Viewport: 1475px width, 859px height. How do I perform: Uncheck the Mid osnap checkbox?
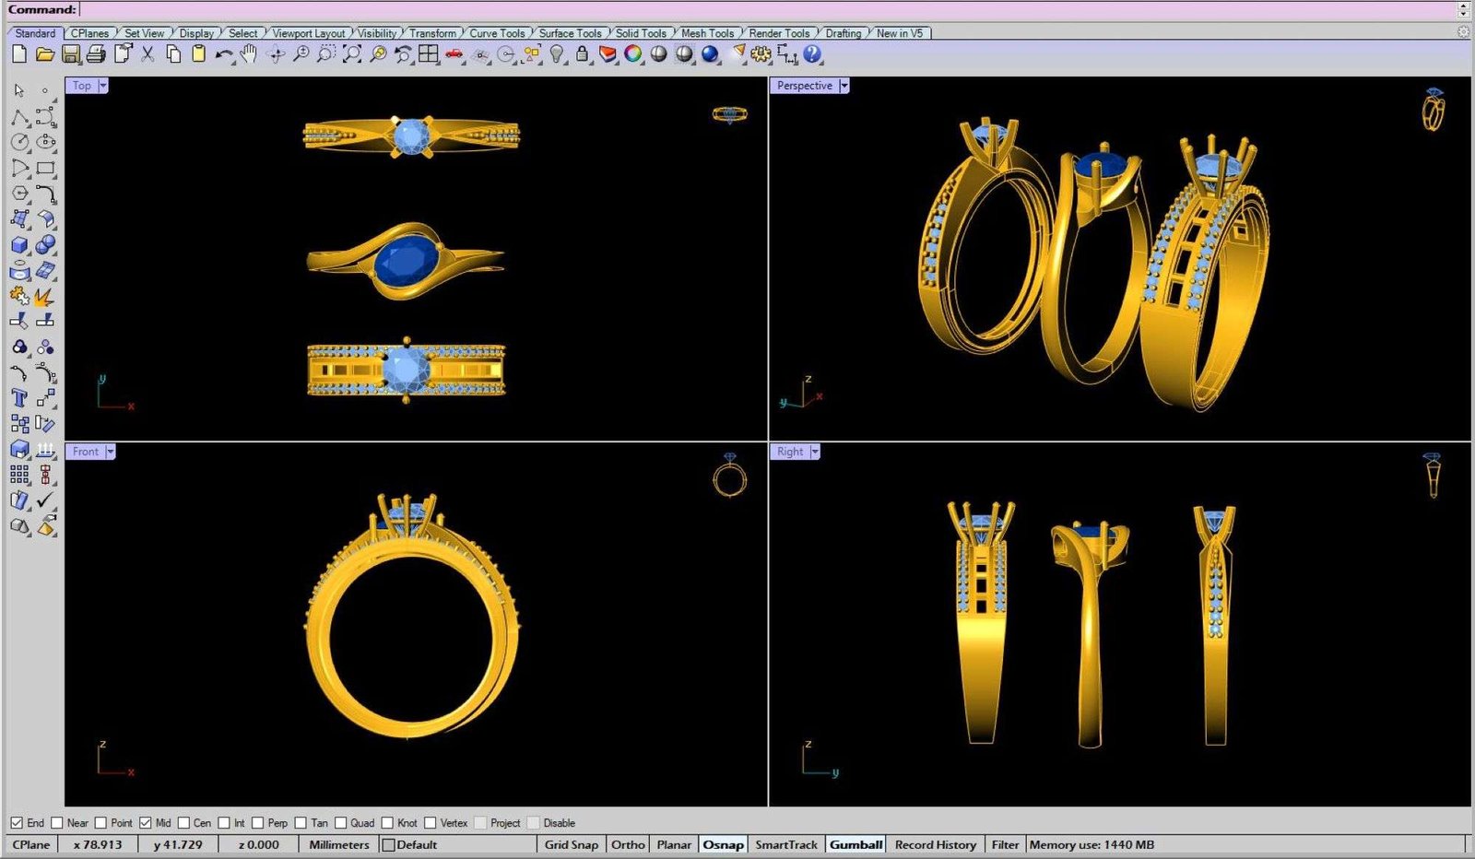[x=145, y=823]
